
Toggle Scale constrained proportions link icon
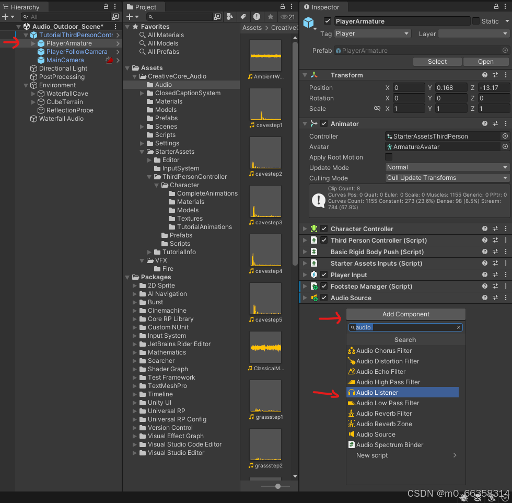coord(377,109)
